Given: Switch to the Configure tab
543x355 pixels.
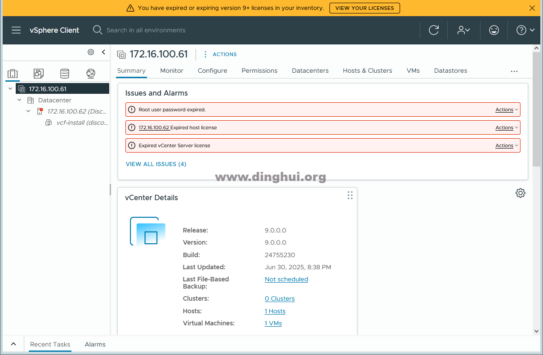Looking at the screenshot, I should (212, 70).
